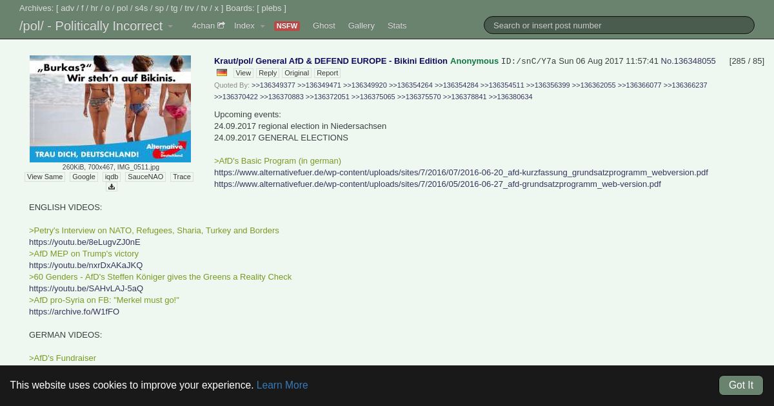Click the thread subject Kraut/pol/ General title
774x406 pixels.
tap(331, 61)
